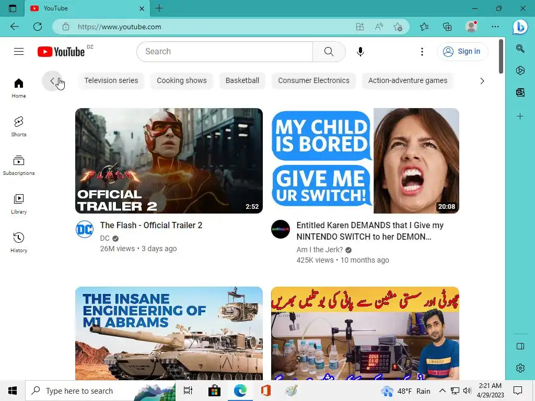Image resolution: width=535 pixels, height=401 pixels.
Task: Select Television series chip
Action: [111, 80]
